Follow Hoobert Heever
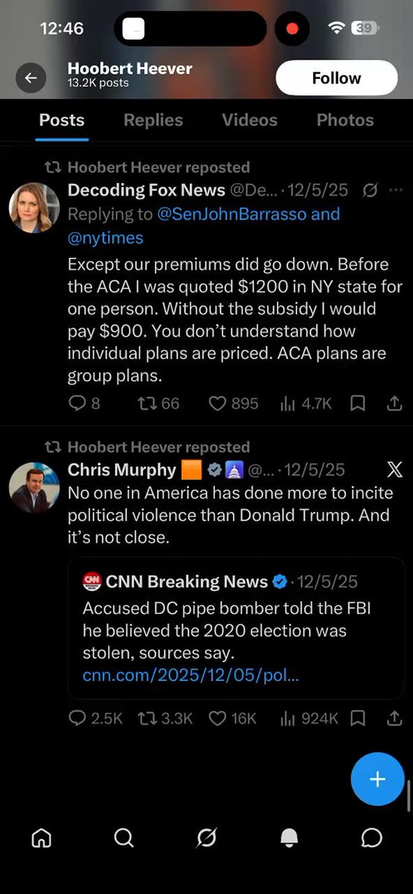The image size is (413, 894). (336, 78)
